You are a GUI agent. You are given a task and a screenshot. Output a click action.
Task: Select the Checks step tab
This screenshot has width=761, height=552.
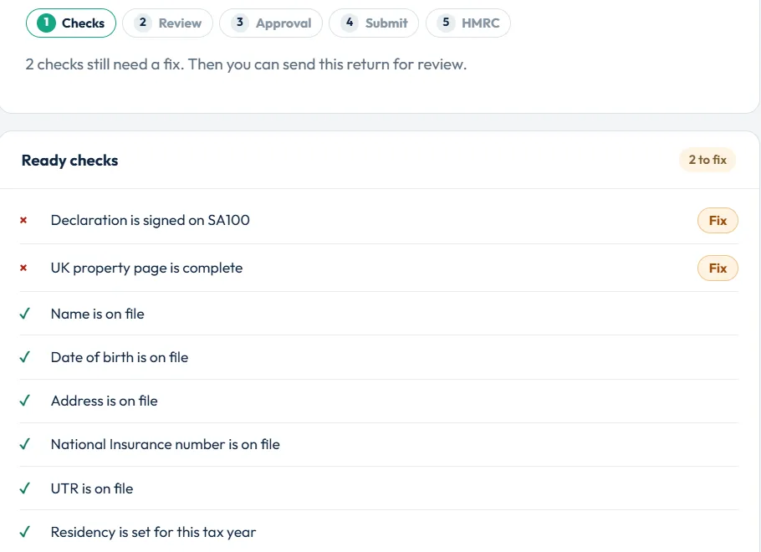tap(71, 23)
